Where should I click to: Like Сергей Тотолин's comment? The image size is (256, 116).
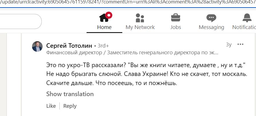51,106
